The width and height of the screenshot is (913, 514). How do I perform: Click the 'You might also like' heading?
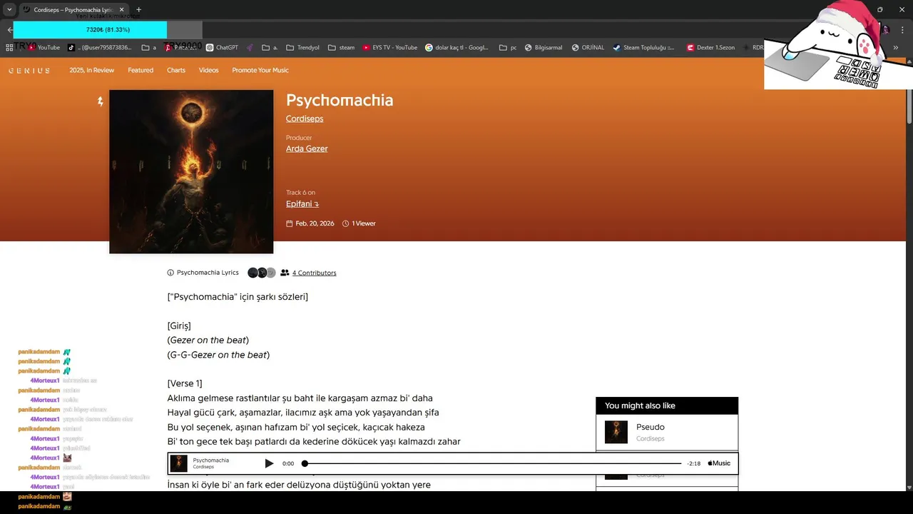640,405
